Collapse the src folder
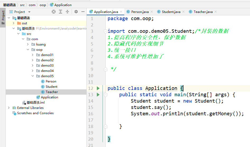The height and width of the screenshot is (147, 250). [18, 34]
